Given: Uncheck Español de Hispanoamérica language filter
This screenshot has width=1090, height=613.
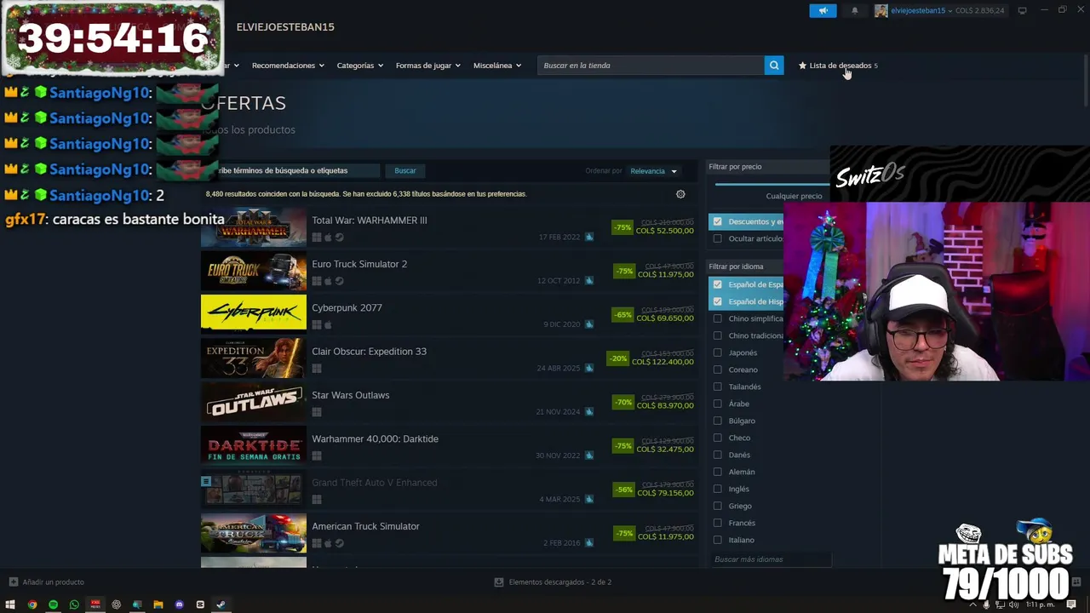Looking at the screenshot, I should [x=717, y=301].
